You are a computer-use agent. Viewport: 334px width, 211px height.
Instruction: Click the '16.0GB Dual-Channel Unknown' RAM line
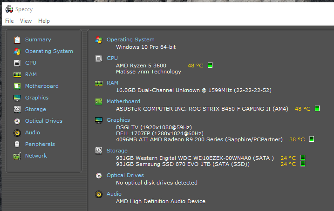[194, 90]
